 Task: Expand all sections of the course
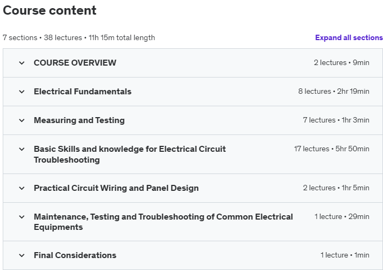[349, 38]
